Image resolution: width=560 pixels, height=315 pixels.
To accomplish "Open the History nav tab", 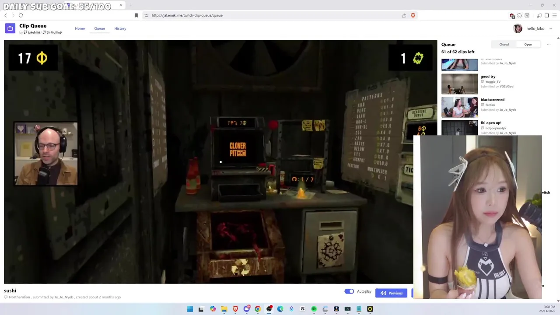I will pos(120,28).
